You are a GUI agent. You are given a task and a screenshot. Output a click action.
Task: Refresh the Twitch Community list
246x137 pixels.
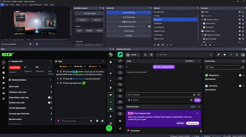tap(243, 67)
